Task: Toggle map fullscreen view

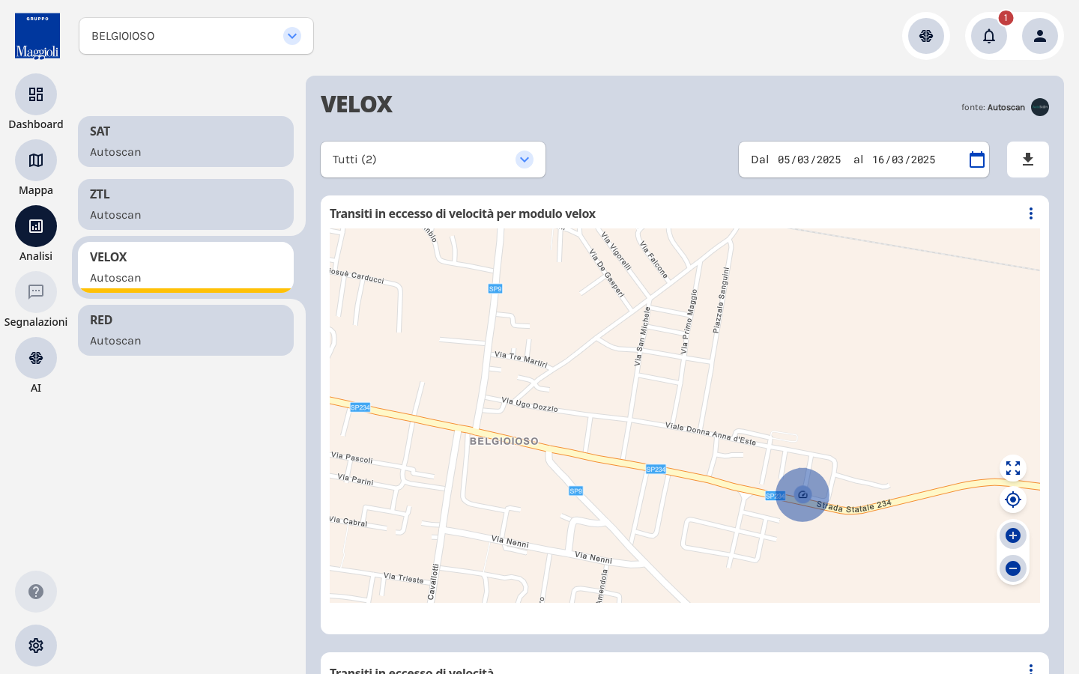Action: pos(1013,468)
